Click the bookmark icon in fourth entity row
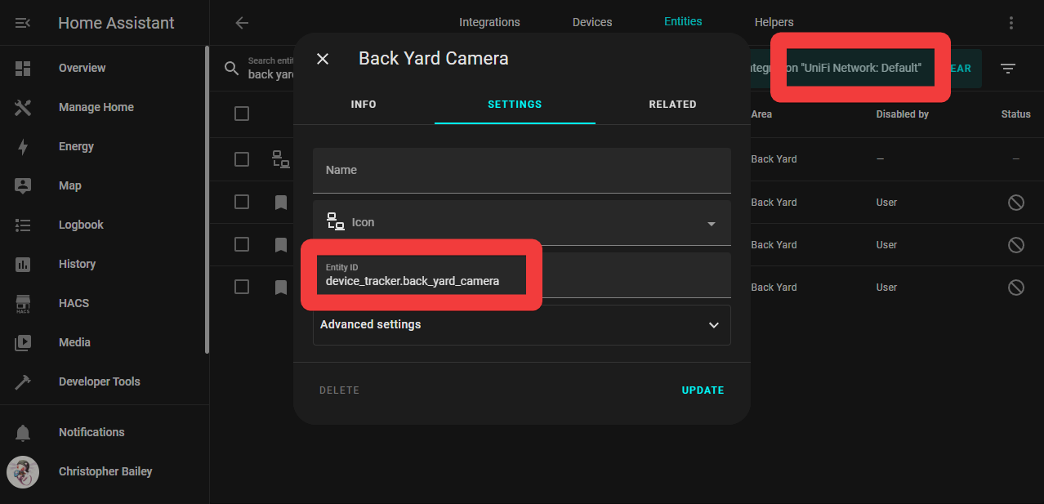This screenshot has width=1044, height=504. 281,287
